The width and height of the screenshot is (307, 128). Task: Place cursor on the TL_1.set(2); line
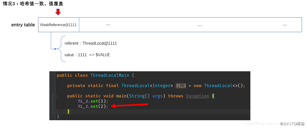coord(93,106)
